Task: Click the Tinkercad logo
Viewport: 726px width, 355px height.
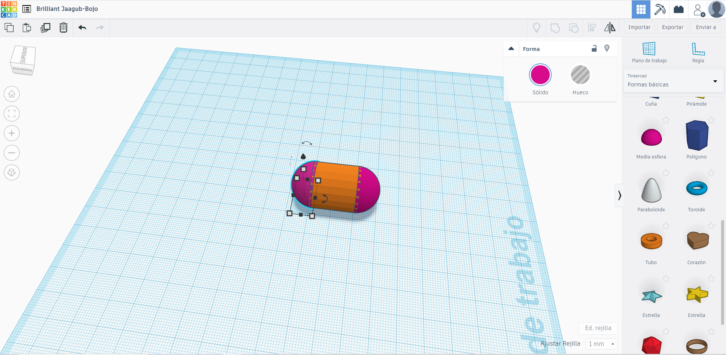Action: [x=9, y=9]
